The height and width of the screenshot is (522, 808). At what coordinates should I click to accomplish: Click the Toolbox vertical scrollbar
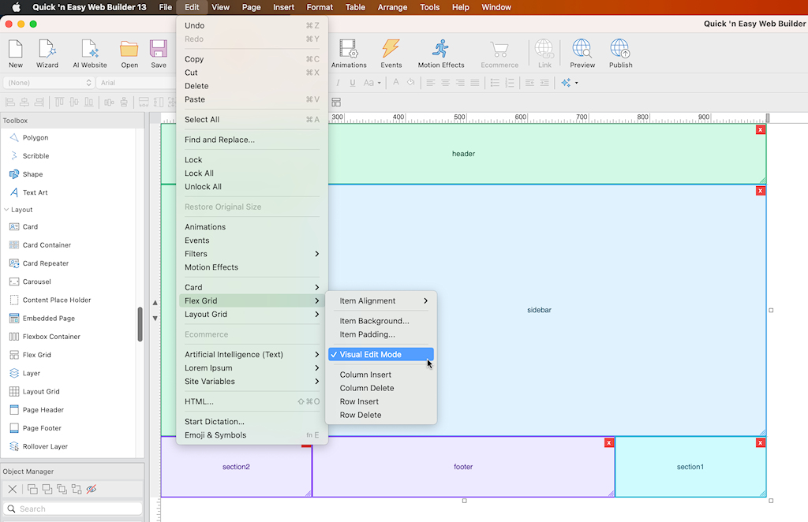pos(140,324)
